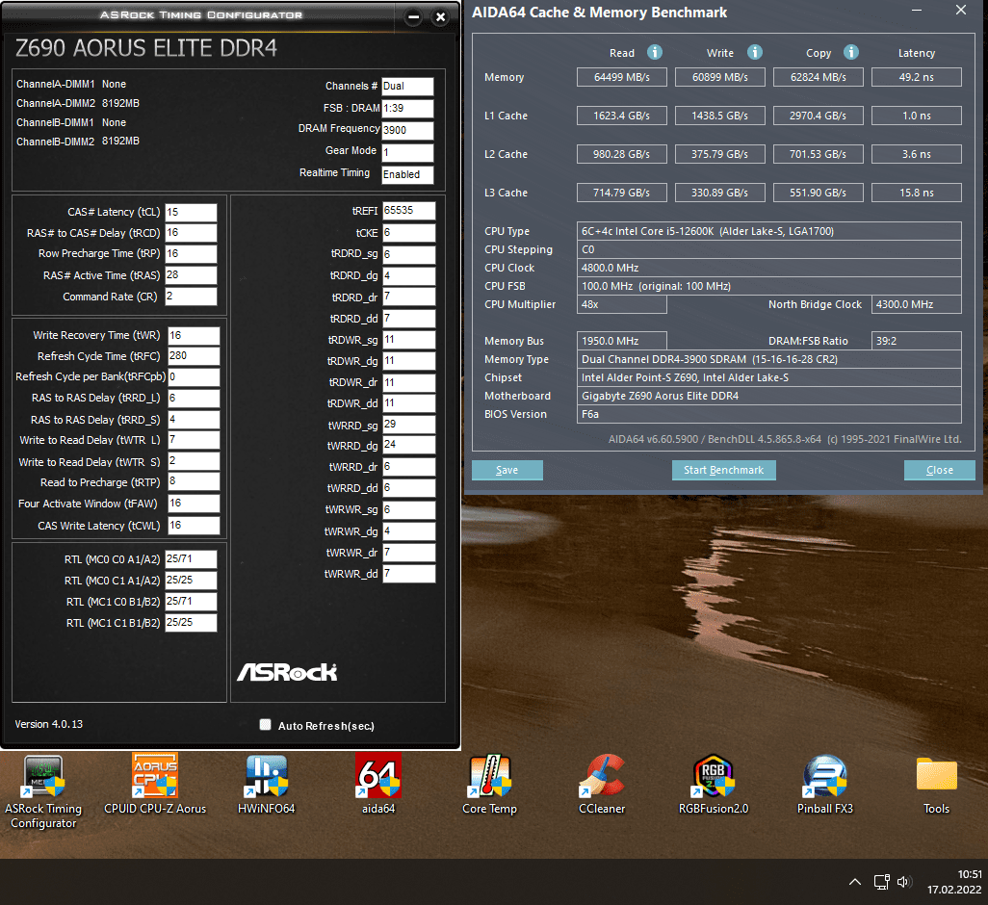Click the tRCD value field
Screen dimensions: 988x905
pos(191,233)
